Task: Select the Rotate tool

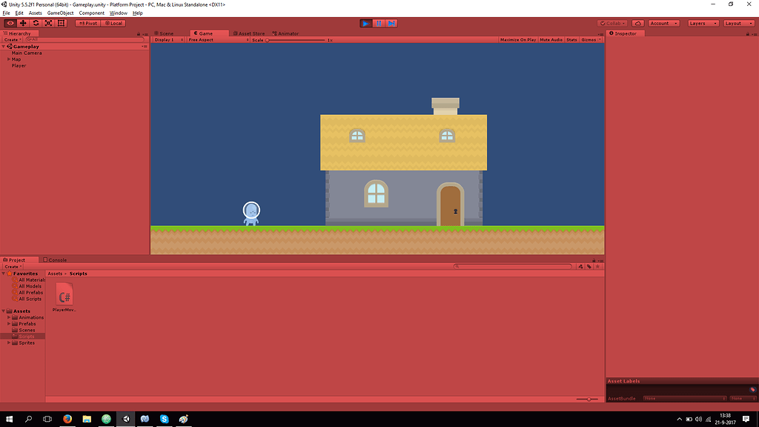Action: tap(36, 23)
